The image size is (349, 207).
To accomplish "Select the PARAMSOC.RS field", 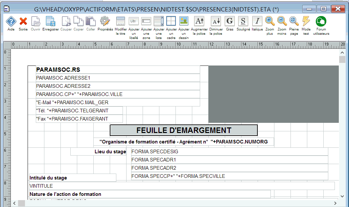I will click(118, 70).
